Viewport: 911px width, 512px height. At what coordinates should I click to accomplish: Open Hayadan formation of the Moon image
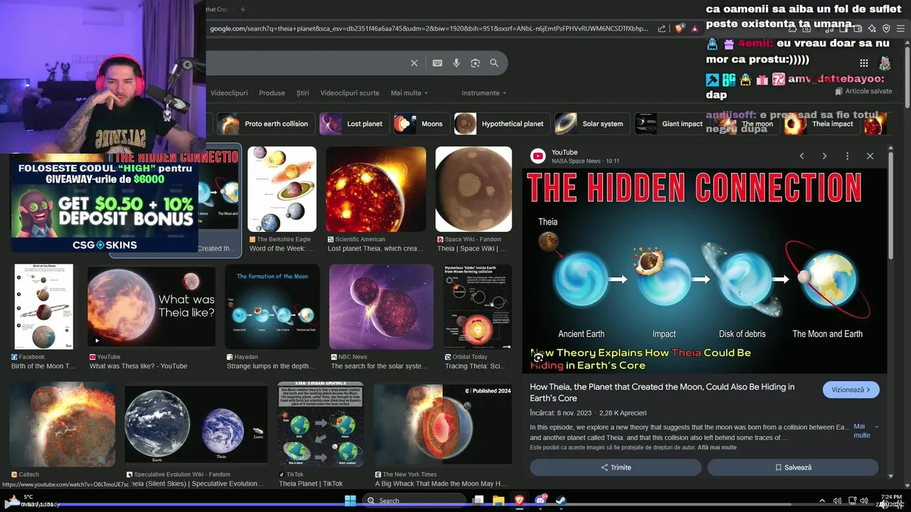(x=273, y=306)
